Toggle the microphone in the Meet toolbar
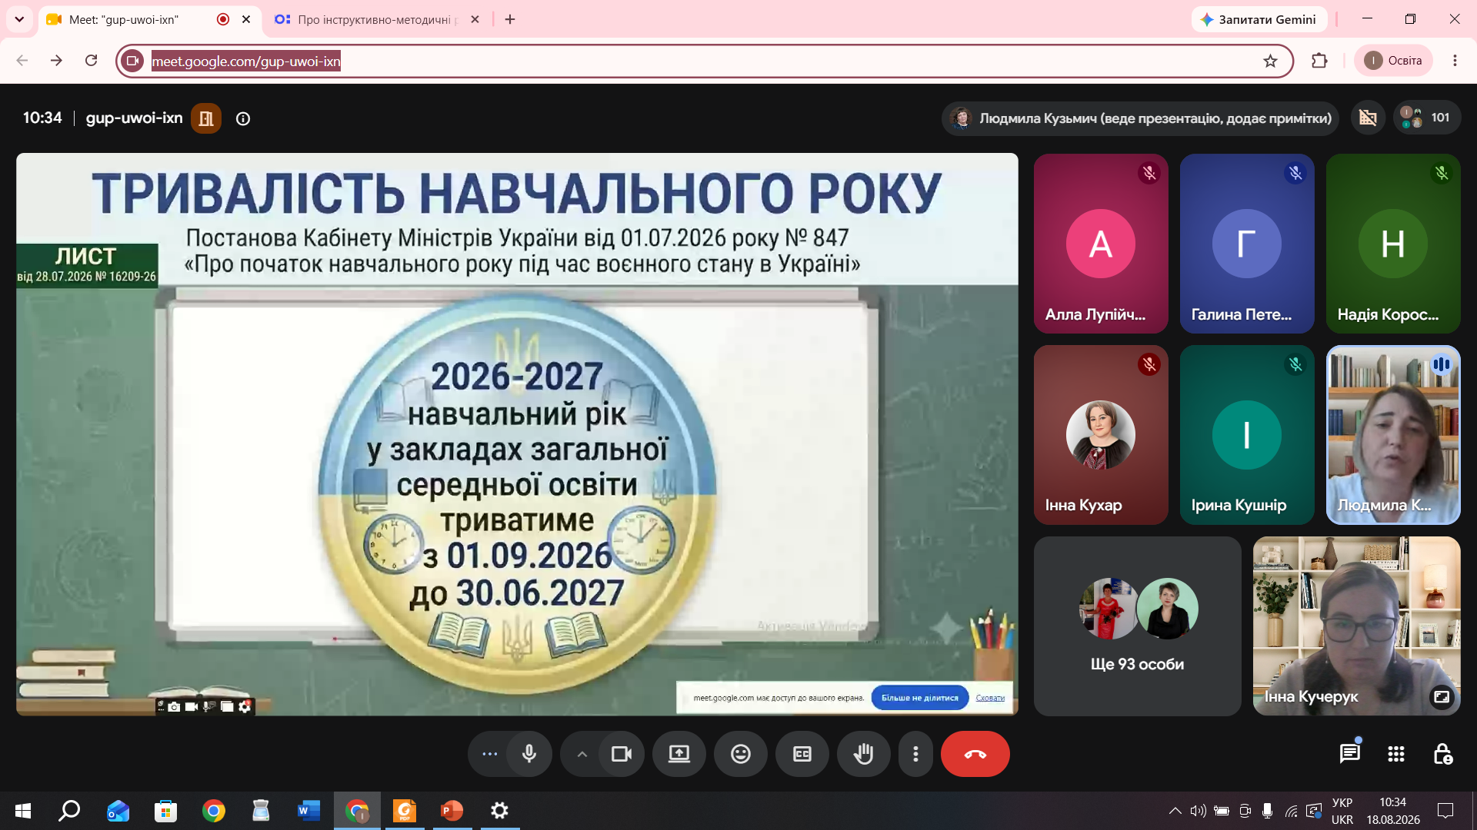1477x830 pixels. [x=529, y=754]
